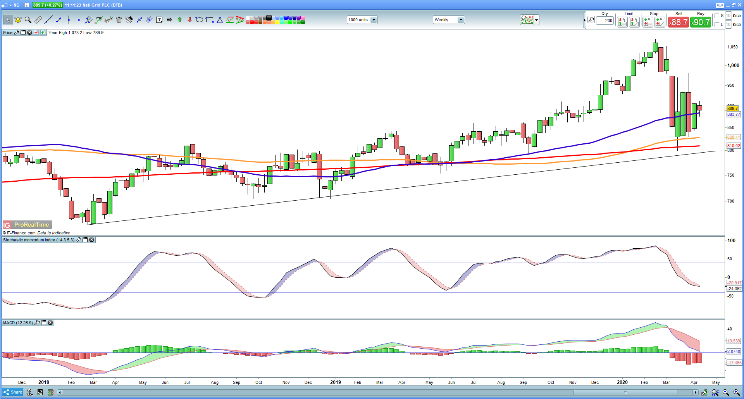Maximize the MACD panel window icon
This screenshot has width=744, height=399.
(44, 323)
